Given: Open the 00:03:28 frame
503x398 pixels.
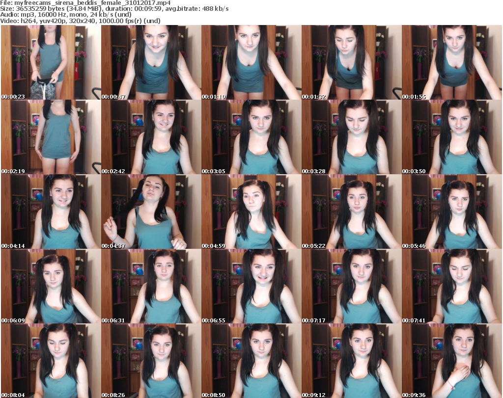Looking at the screenshot, I should [x=351, y=137].
